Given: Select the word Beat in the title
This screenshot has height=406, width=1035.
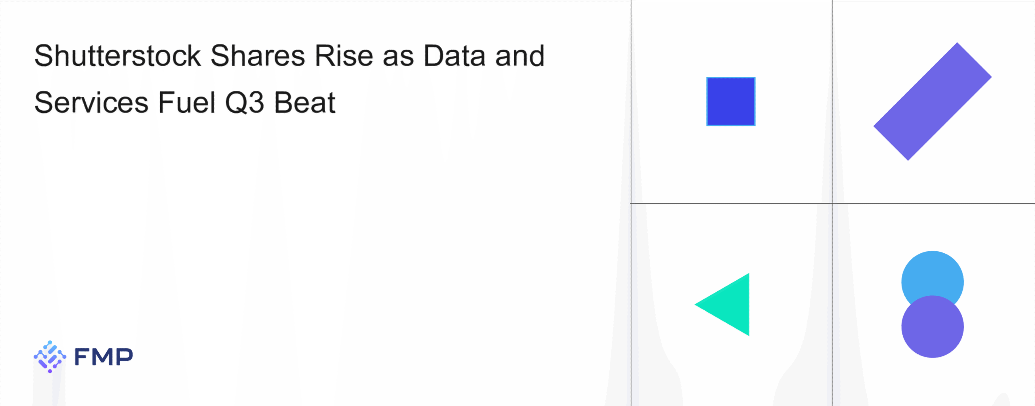Looking at the screenshot, I should click(304, 103).
